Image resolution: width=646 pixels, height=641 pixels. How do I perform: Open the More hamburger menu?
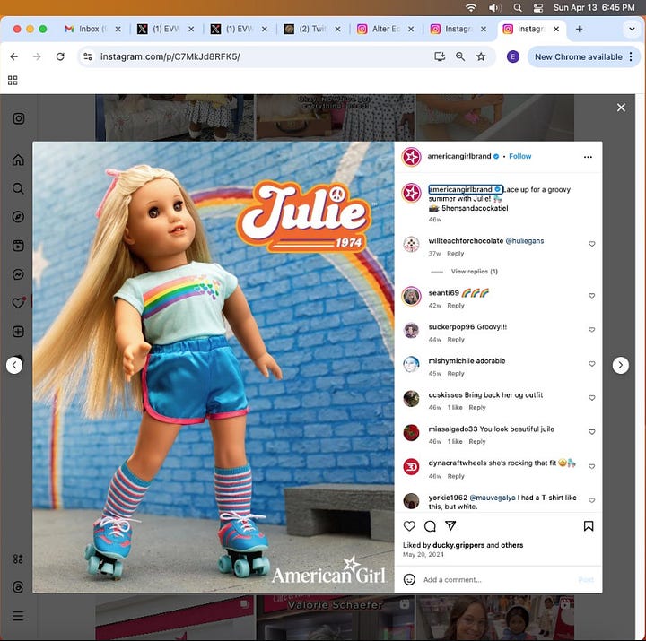(x=18, y=616)
